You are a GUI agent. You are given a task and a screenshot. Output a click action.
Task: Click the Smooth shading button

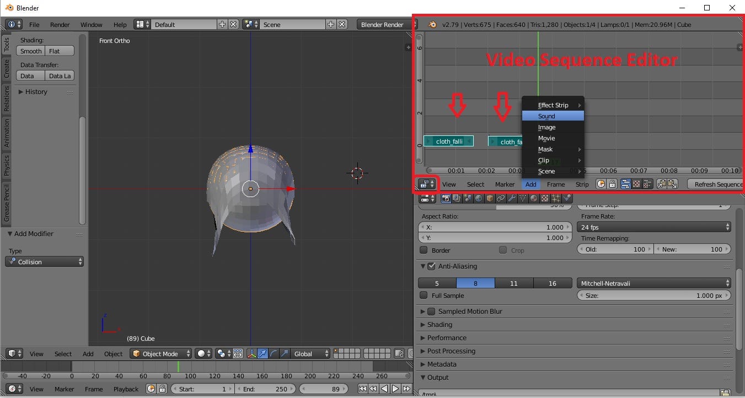[x=30, y=51]
